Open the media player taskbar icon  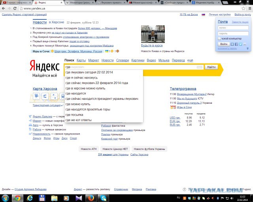click(66, 198)
